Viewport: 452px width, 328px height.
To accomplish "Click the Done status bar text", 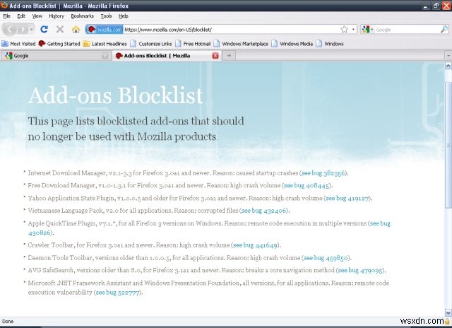I will pos(8,322).
